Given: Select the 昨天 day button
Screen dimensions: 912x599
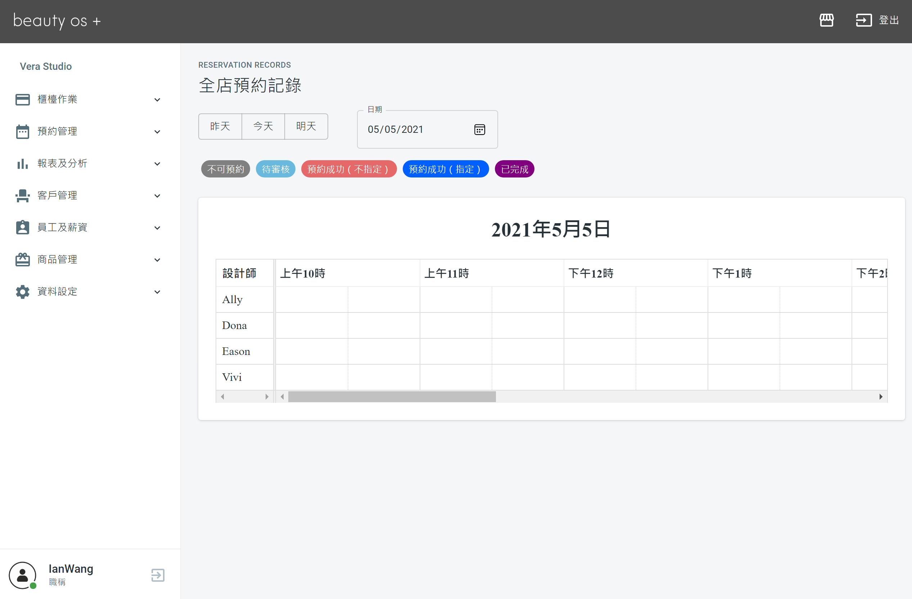Looking at the screenshot, I should coord(220,126).
